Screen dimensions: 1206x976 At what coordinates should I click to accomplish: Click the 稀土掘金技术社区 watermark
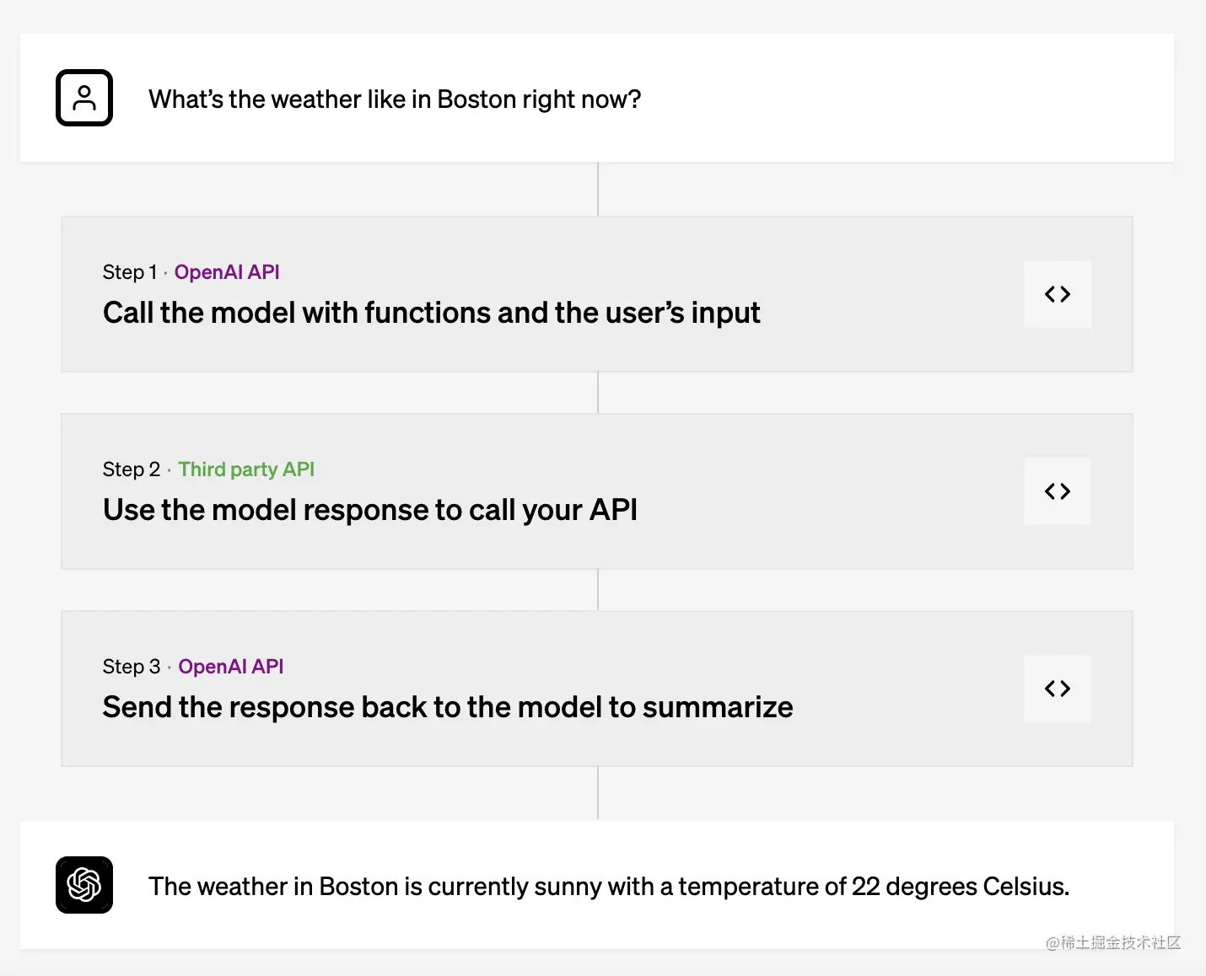click(1113, 943)
